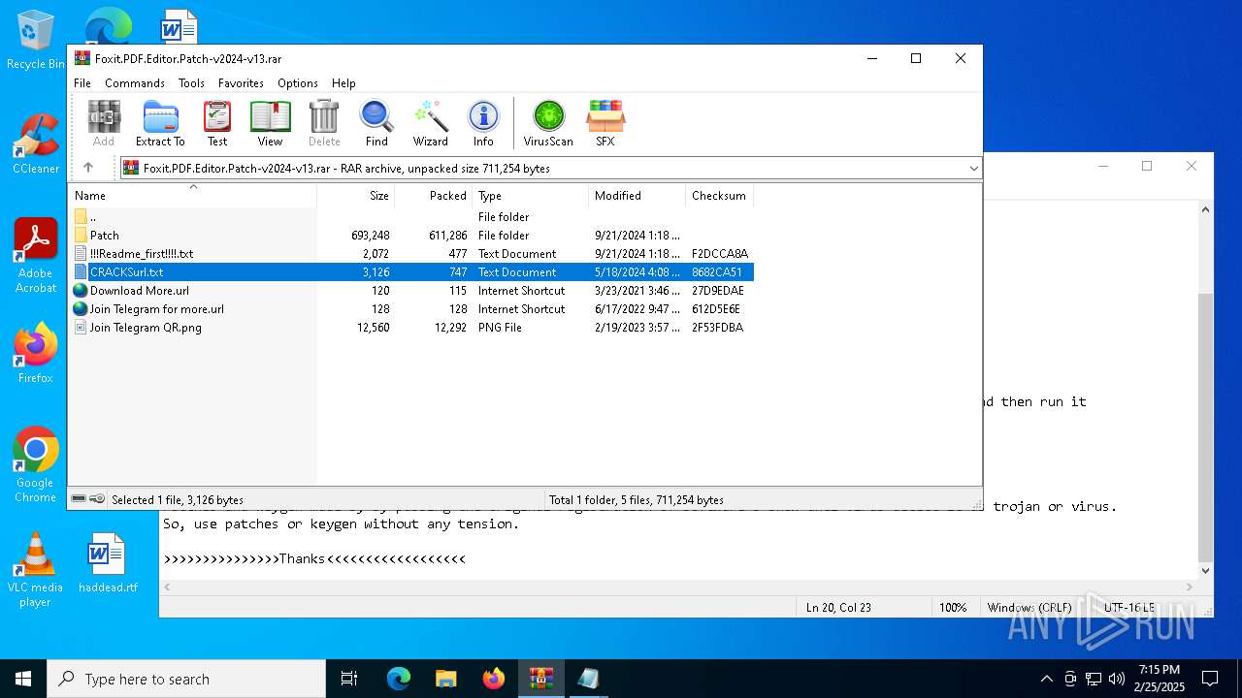Click Notepad scrollbar up arrow

tap(1205, 208)
